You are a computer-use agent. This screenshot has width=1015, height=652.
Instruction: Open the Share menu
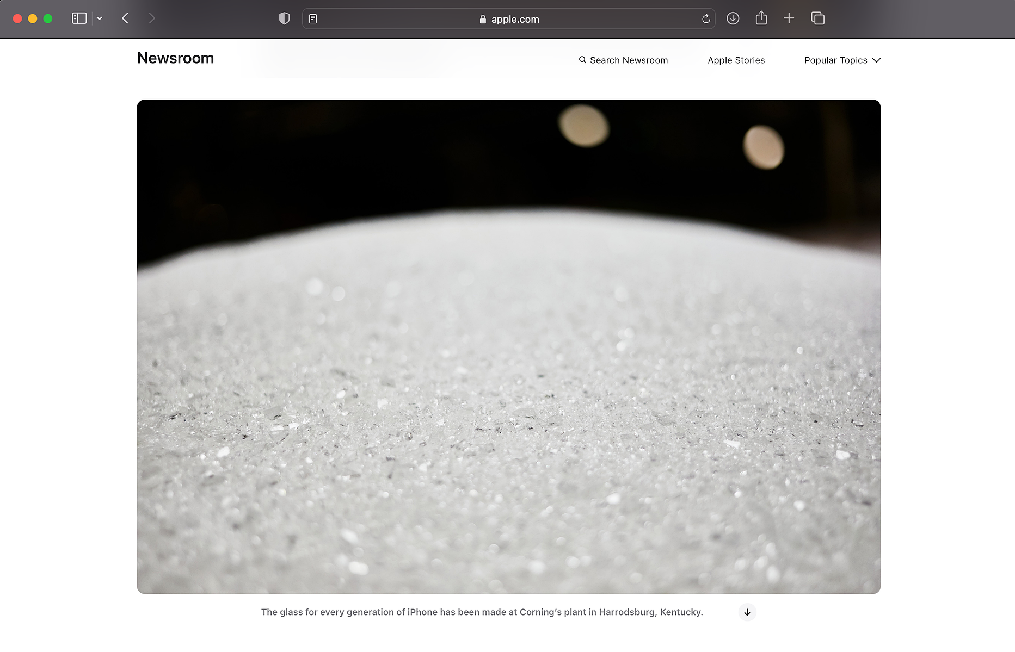pyautogui.click(x=761, y=18)
